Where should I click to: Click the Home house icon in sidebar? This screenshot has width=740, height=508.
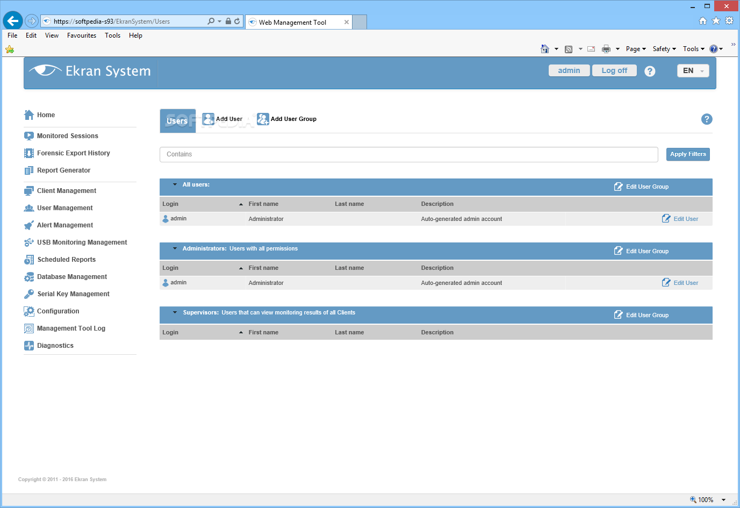coord(29,115)
